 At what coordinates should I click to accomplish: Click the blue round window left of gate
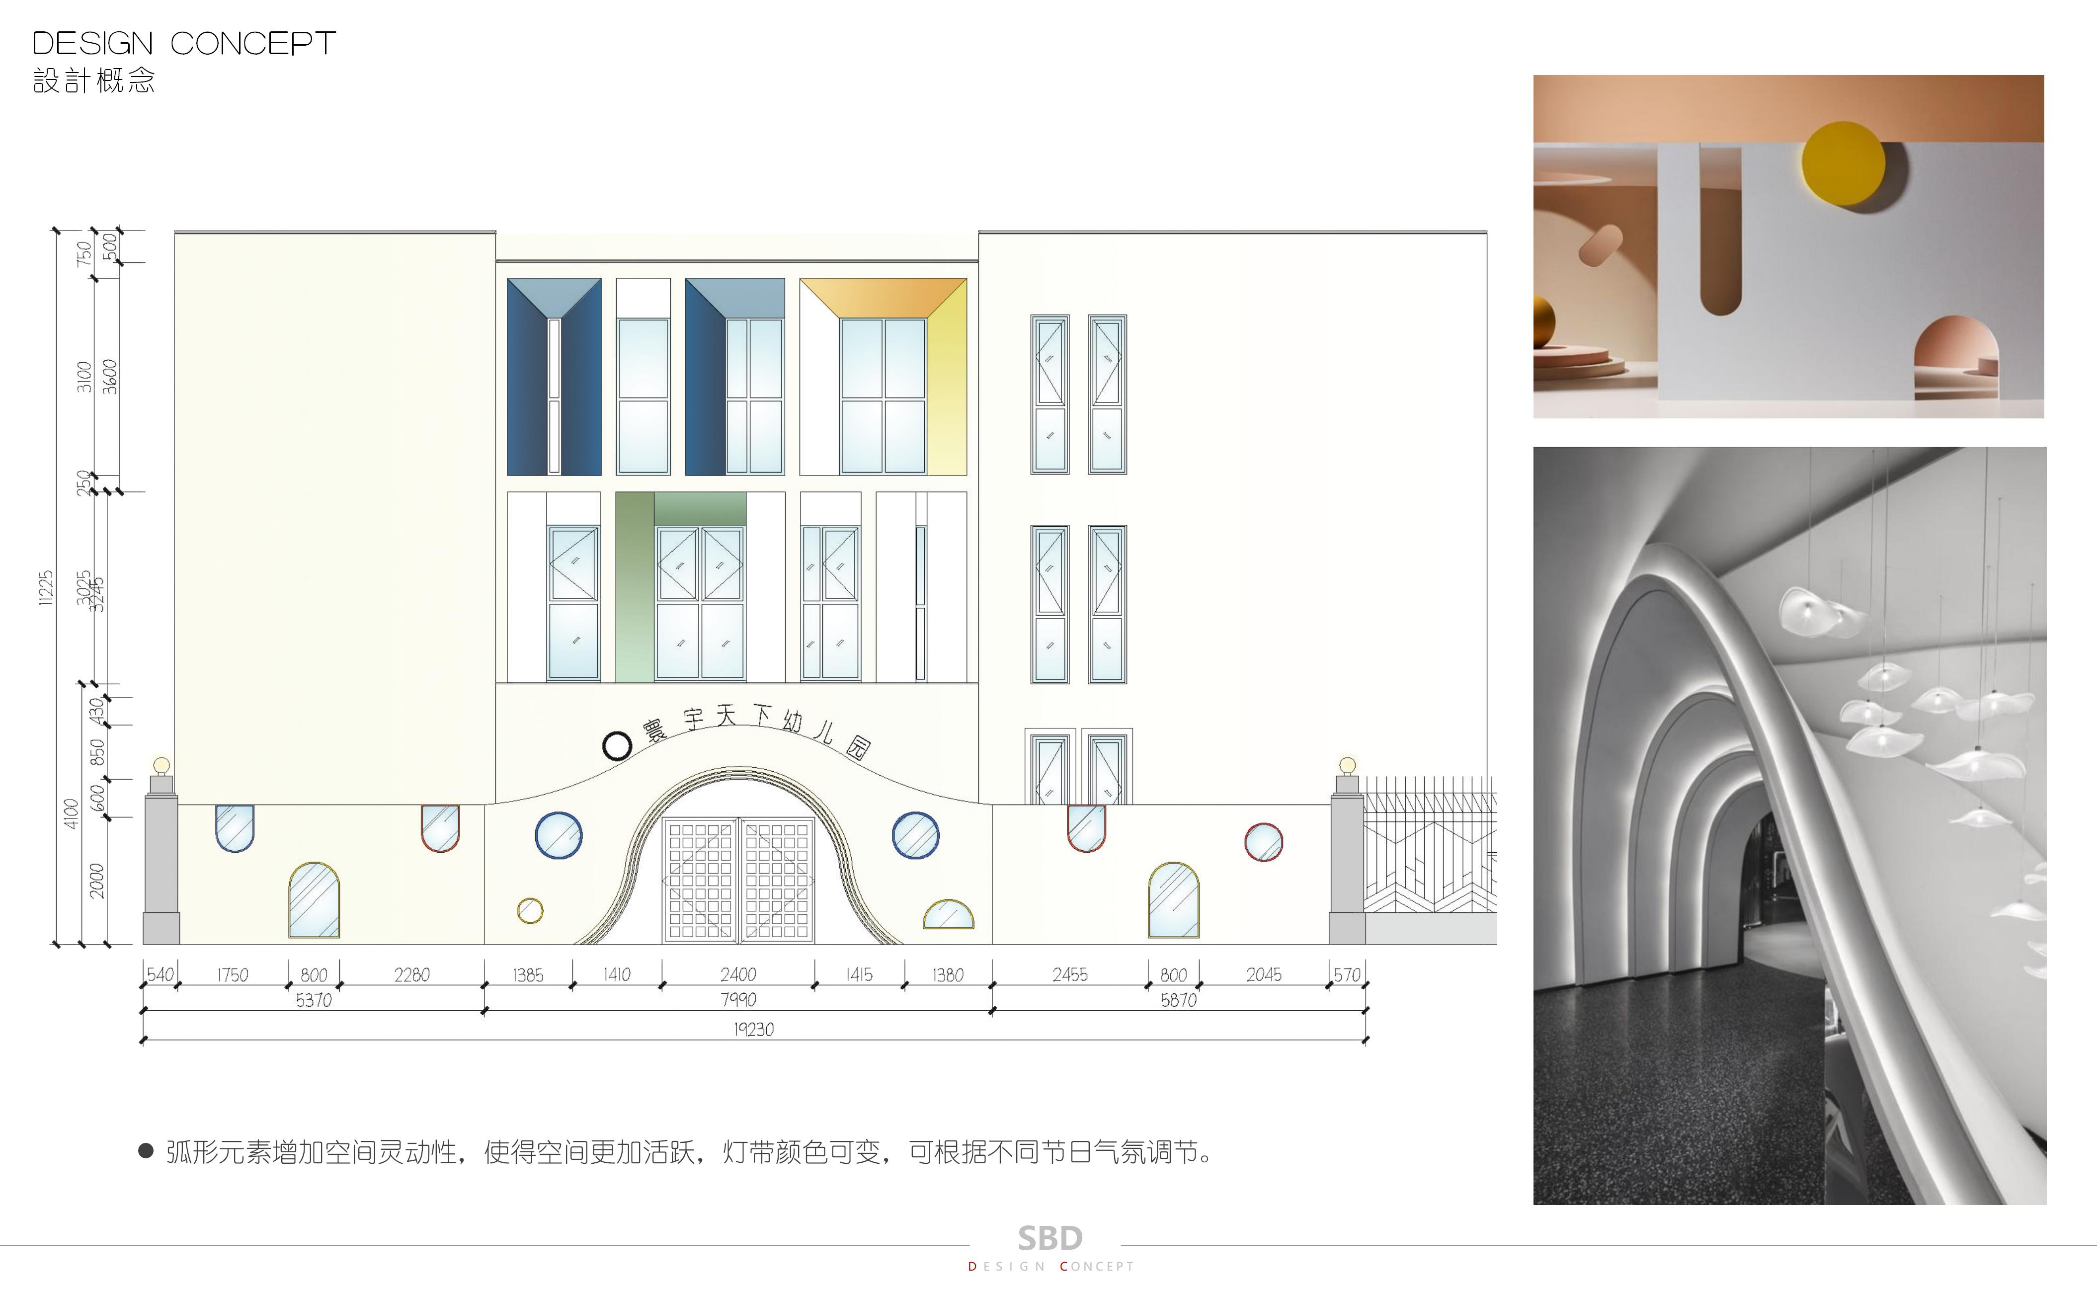[559, 835]
